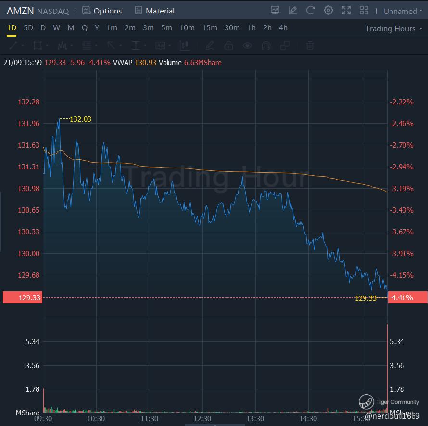Switch to the W weekly timeframe
The height and width of the screenshot is (426, 428).
click(56, 28)
